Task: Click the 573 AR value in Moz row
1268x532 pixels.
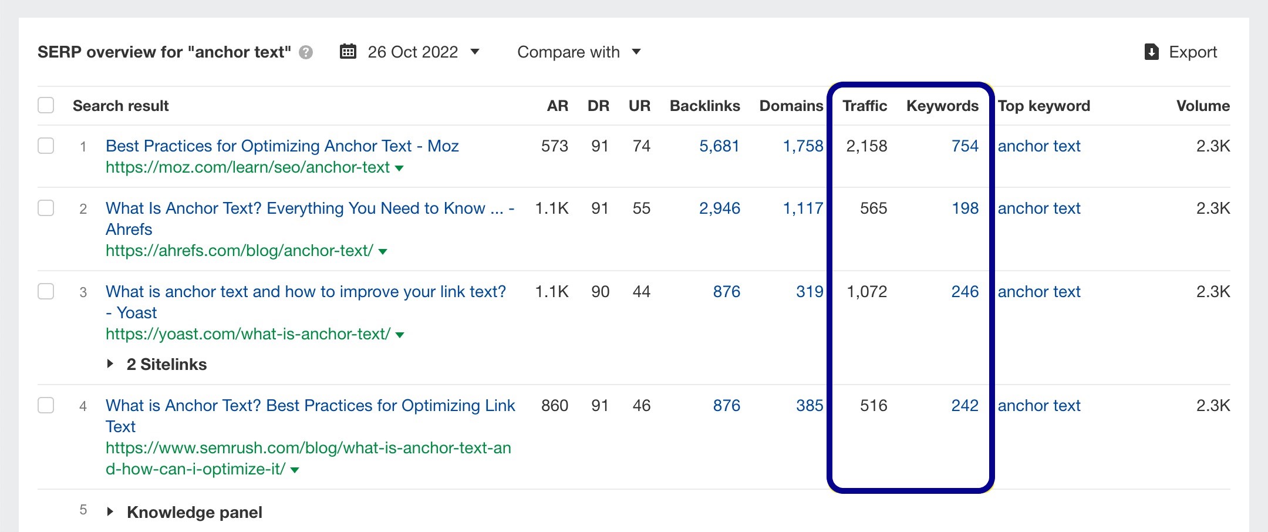Action: pyautogui.click(x=555, y=146)
